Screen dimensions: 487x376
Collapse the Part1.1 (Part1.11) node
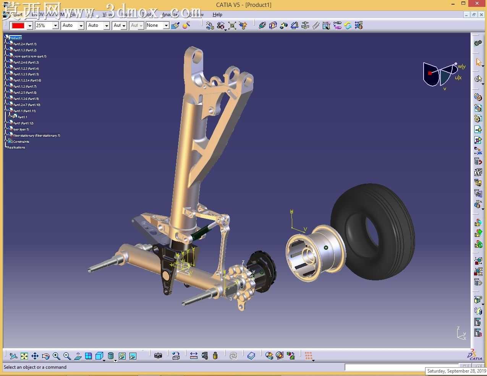coord(6,110)
